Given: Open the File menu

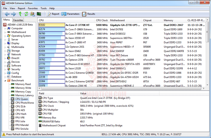Looking at the screenshot, I should click(x=5, y=8).
